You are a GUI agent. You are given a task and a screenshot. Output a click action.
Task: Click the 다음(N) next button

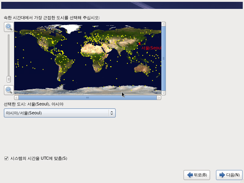coord(229,175)
